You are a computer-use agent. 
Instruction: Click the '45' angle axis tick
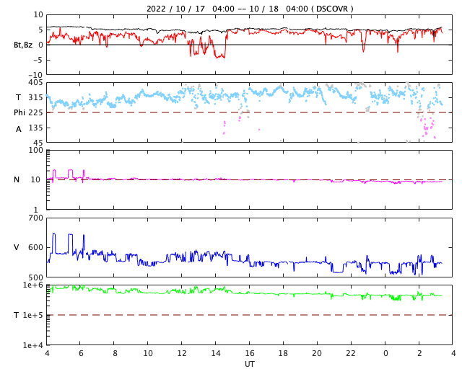click(x=38, y=143)
